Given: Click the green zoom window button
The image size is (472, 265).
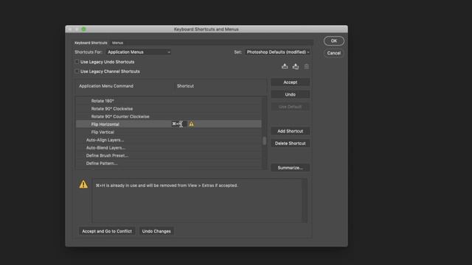Looking at the screenshot, I should [x=83, y=29].
